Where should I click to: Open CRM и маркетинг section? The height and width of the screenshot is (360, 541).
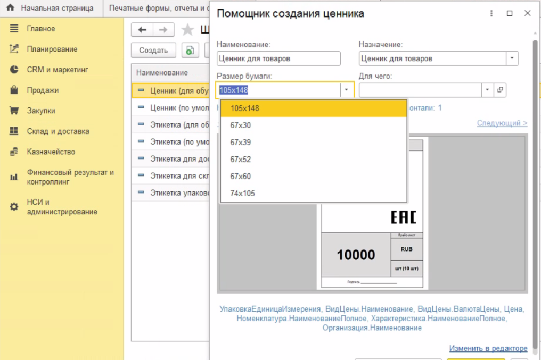point(57,70)
